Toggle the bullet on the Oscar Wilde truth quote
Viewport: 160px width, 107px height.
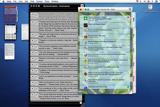32,34
